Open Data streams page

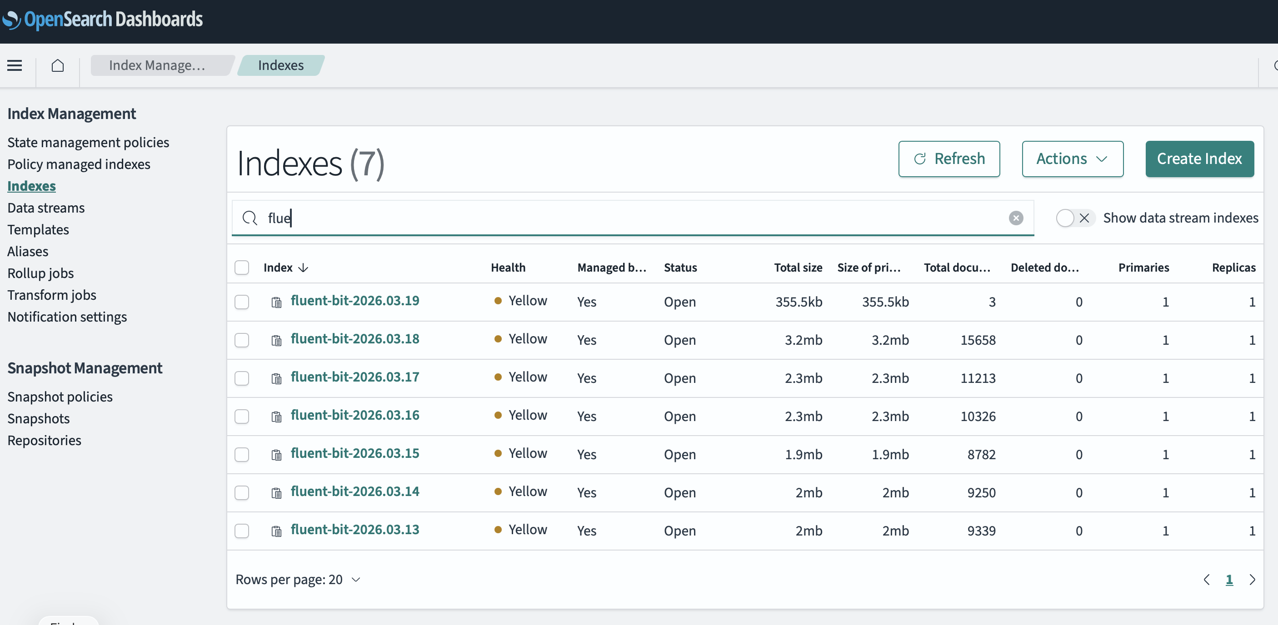point(46,208)
